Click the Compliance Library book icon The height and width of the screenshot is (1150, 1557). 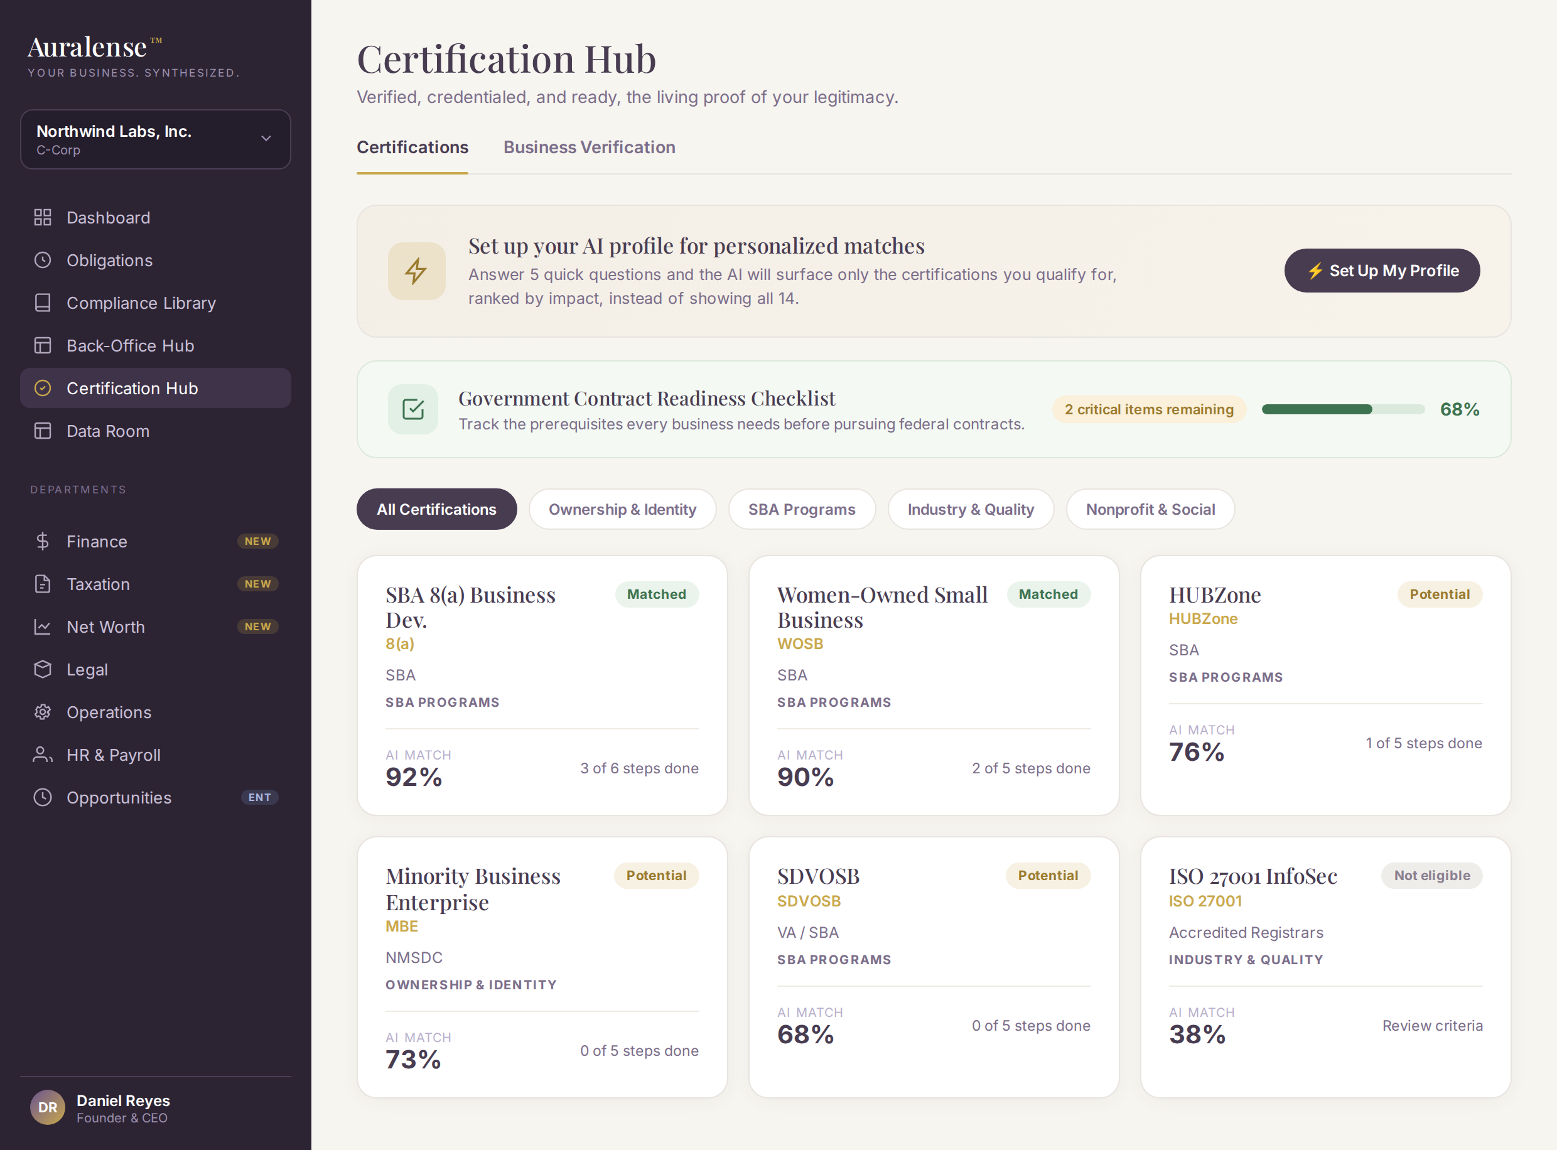[43, 303]
